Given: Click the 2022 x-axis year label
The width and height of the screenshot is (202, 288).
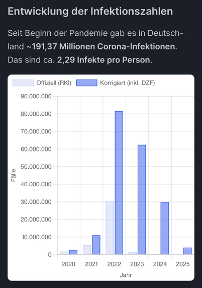Looking at the screenshot, I should [x=114, y=264].
